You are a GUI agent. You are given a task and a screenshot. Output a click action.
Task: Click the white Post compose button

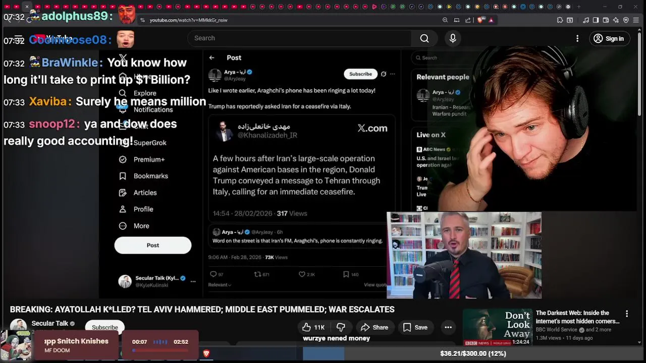153,245
